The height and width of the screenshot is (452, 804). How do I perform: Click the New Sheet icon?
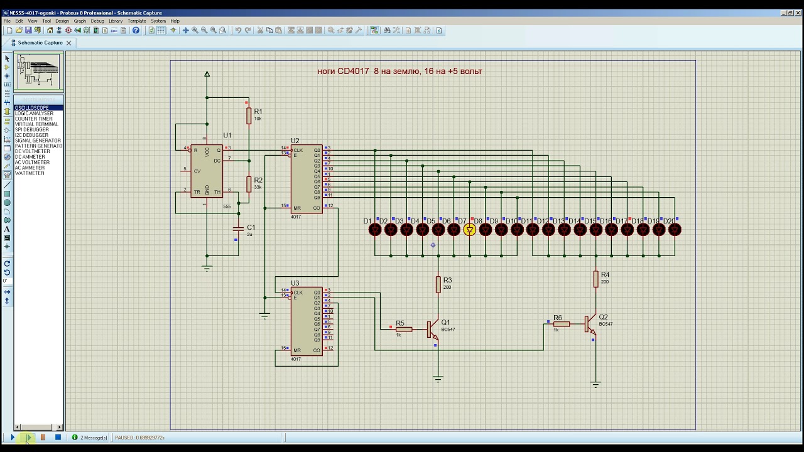point(408,30)
